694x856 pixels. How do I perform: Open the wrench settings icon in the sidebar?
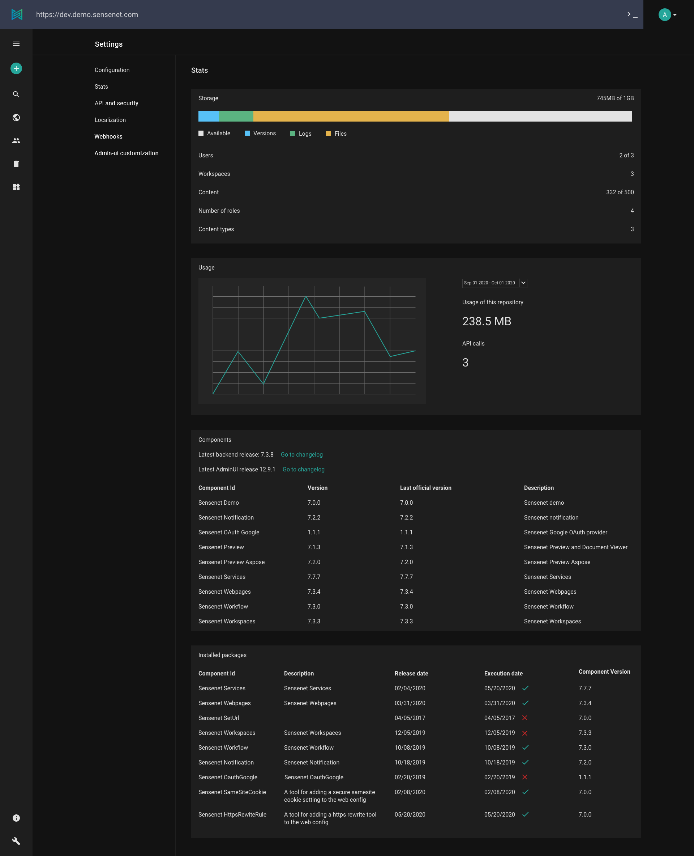pos(16,841)
